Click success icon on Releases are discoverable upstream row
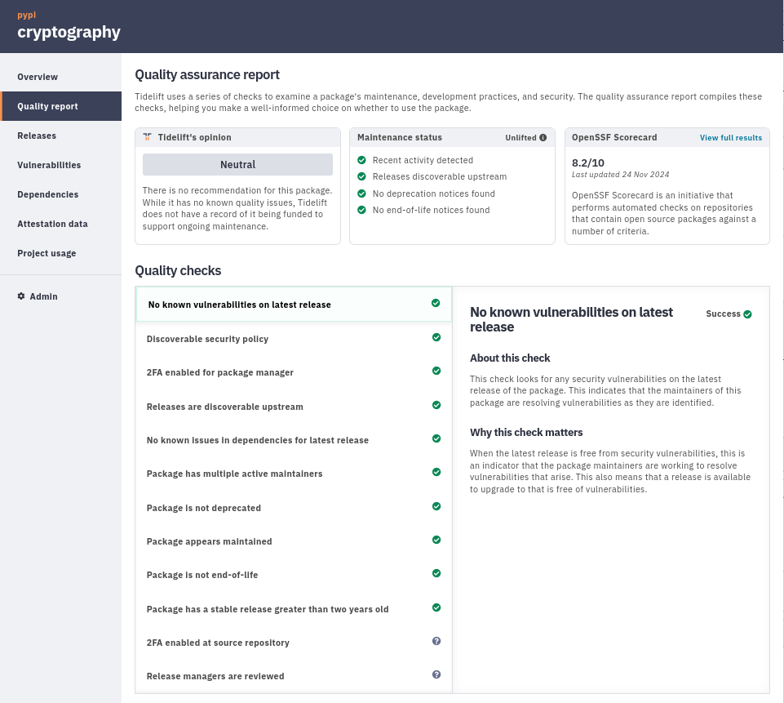This screenshot has height=703, width=784. pyautogui.click(x=436, y=405)
